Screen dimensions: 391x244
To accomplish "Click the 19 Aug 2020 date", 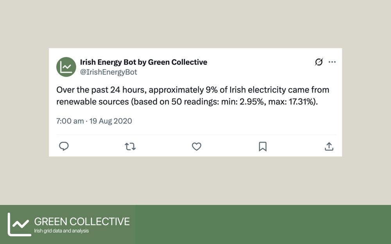I will click(111, 121).
